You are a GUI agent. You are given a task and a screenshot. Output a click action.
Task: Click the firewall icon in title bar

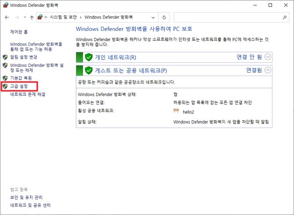point(5,5)
